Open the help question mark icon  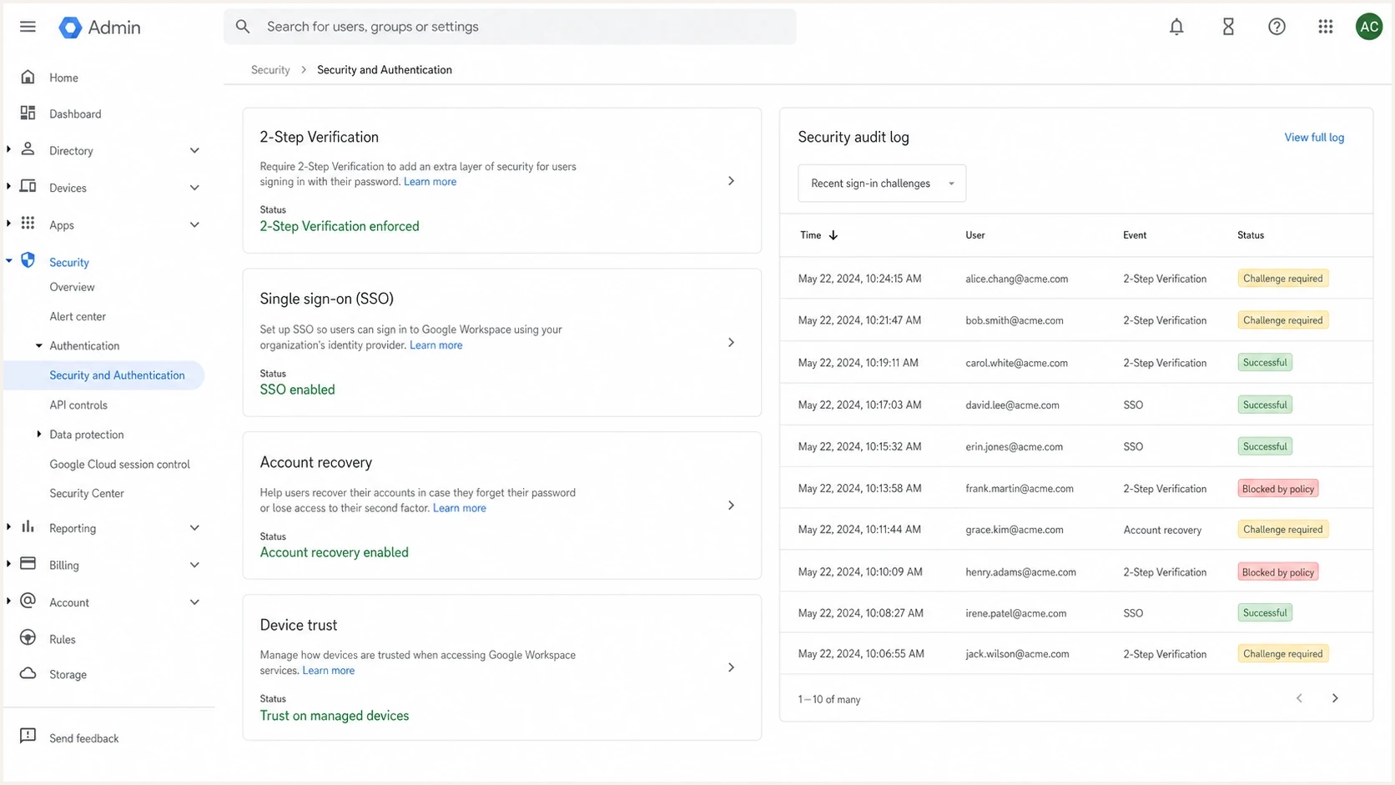click(x=1277, y=27)
